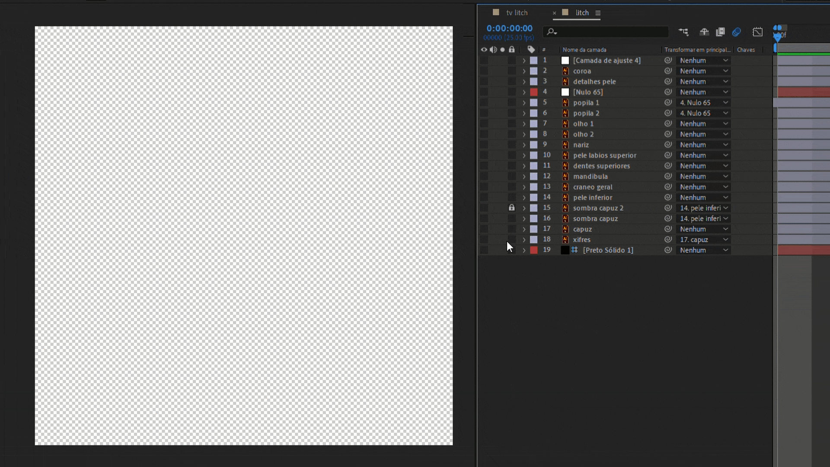830x467 pixels.
Task: Click pick whip icon for coroa layer
Action: [x=668, y=71]
